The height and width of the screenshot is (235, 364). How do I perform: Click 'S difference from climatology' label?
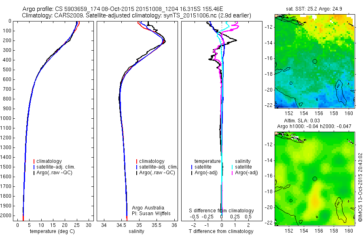[221, 211]
